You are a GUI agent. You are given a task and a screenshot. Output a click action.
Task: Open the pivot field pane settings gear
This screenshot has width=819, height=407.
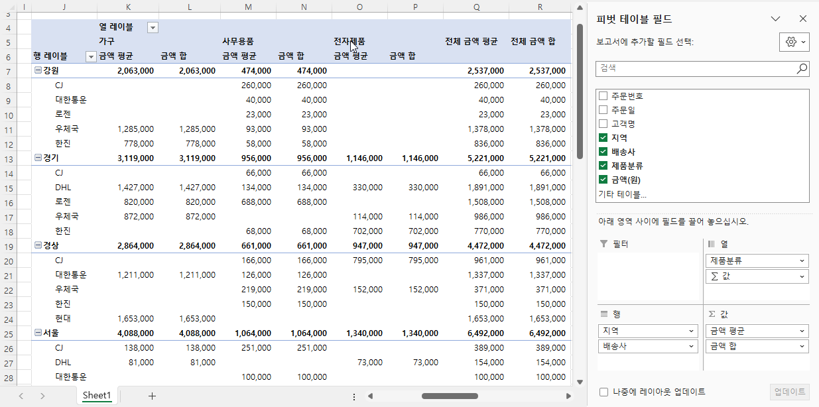[x=794, y=42]
